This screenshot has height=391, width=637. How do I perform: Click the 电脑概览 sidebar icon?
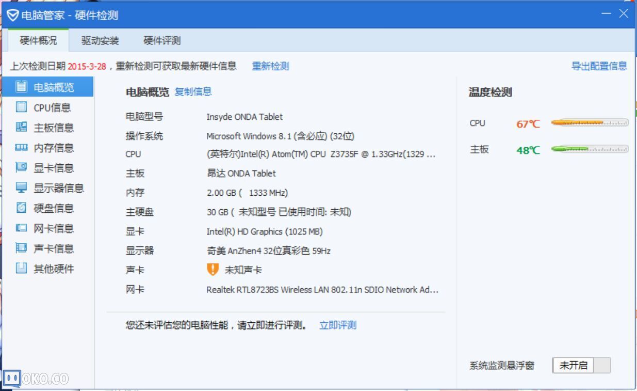(x=21, y=87)
